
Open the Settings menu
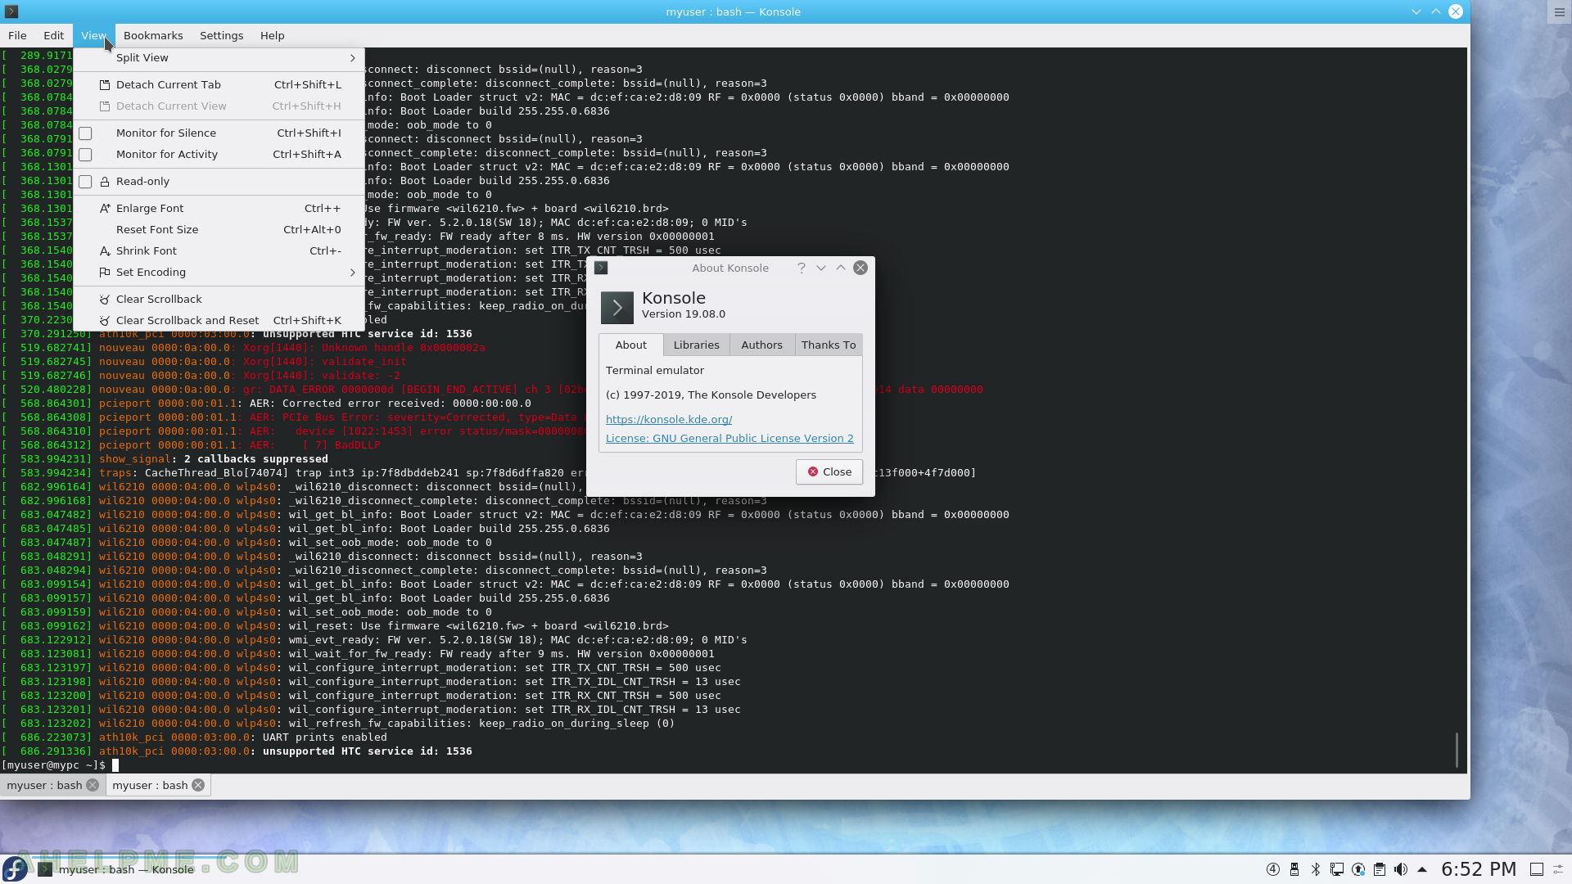[x=221, y=36]
